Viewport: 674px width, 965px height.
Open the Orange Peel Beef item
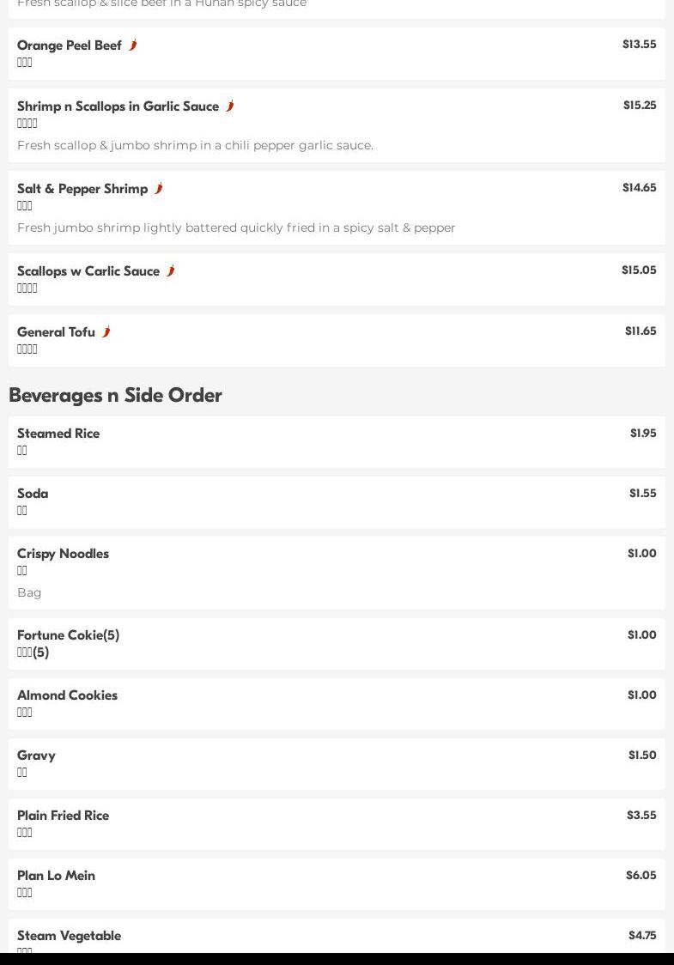(70, 46)
